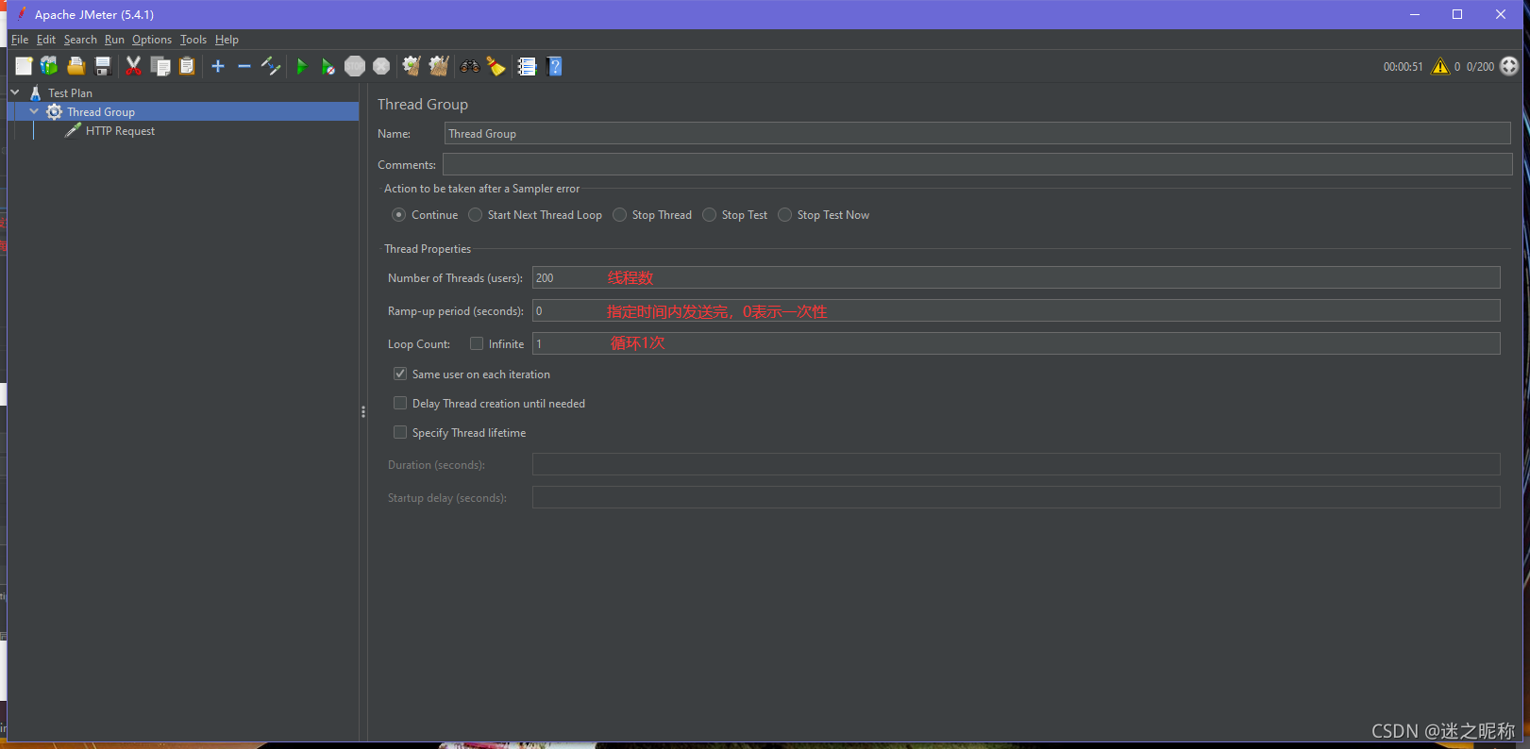The height and width of the screenshot is (749, 1530).
Task: Click the split pane divider handle
Action: tap(363, 412)
